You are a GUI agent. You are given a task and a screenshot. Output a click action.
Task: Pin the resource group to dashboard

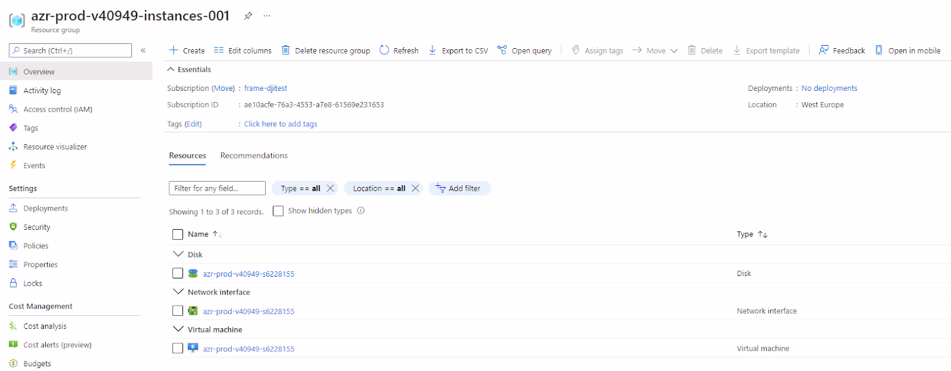click(248, 16)
